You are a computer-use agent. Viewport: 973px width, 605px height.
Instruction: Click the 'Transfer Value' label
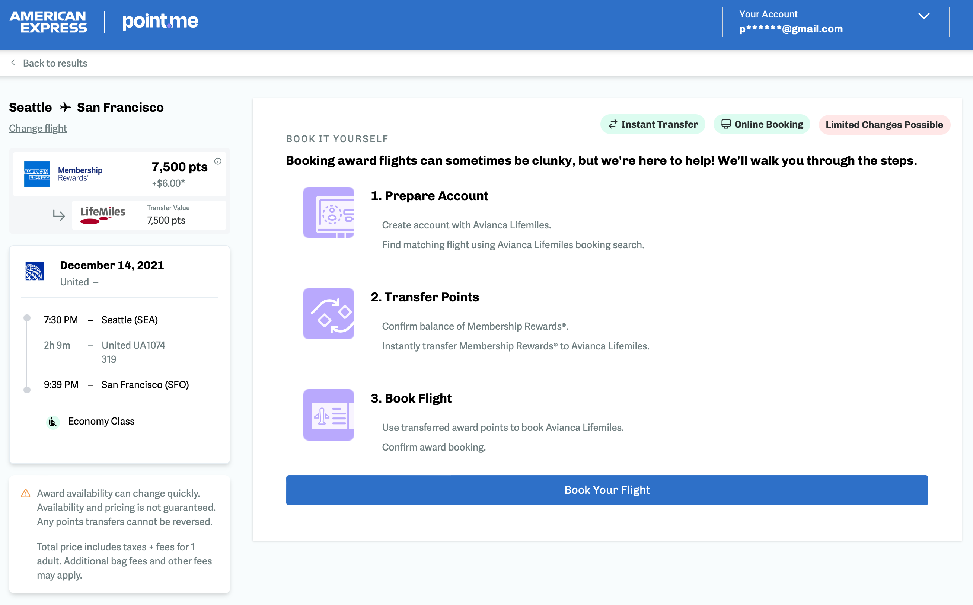[169, 208]
